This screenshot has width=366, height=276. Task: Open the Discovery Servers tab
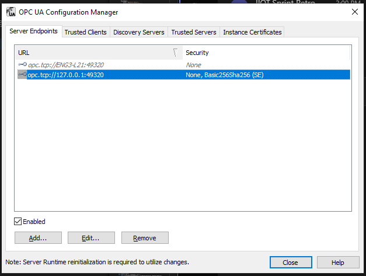click(x=139, y=32)
